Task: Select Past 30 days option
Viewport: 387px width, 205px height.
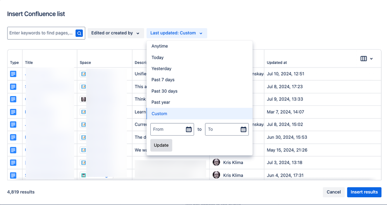Action: point(200,91)
